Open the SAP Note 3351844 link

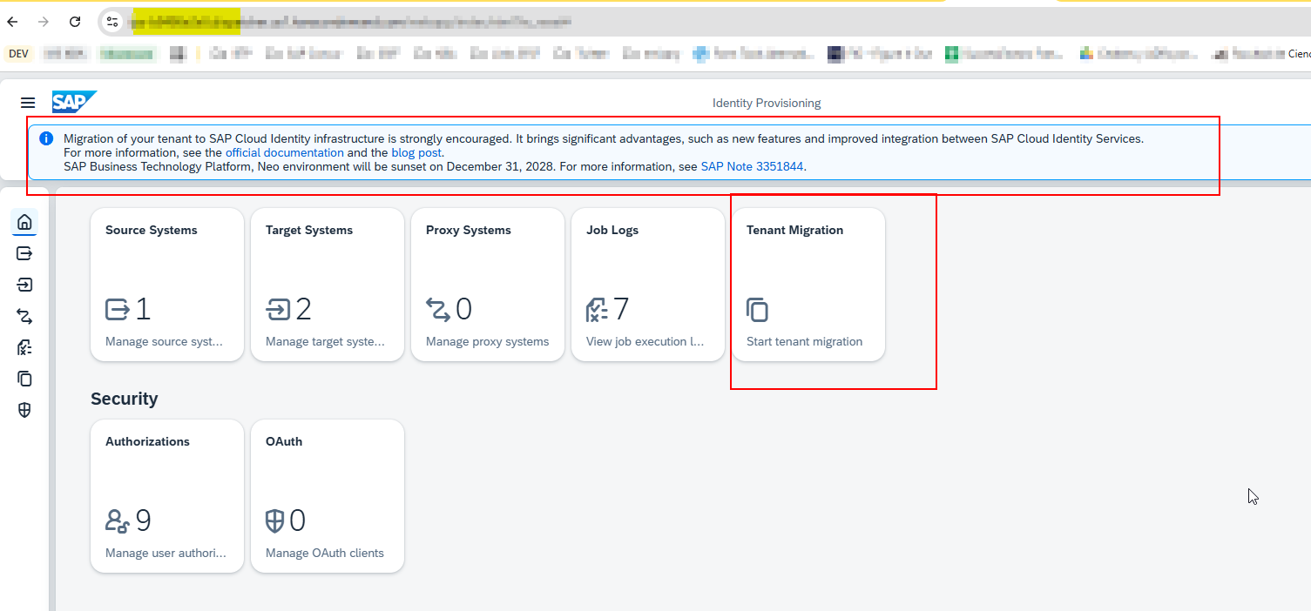click(x=753, y=166)
